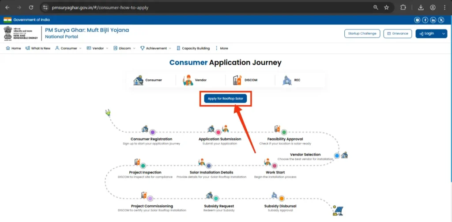This screenshot has height=222, width=452.
Task: Click the Instagram icon in top bar
Action: click(x=417, y=20)
